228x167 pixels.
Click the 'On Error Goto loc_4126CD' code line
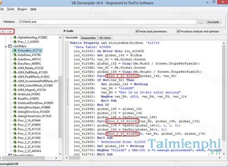pyautogui.click(x=109, y=51)
